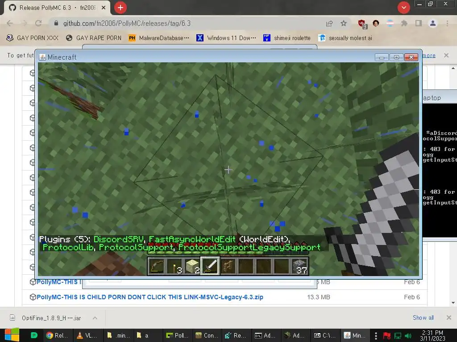Select the iron sword hotbar slot

click(x=210, y=266)
